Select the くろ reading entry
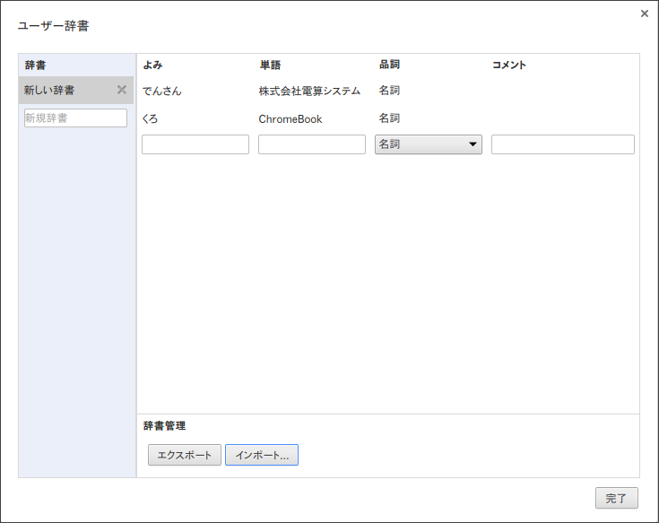Viewport: 659px width, 523px height. tap(150, 118)
